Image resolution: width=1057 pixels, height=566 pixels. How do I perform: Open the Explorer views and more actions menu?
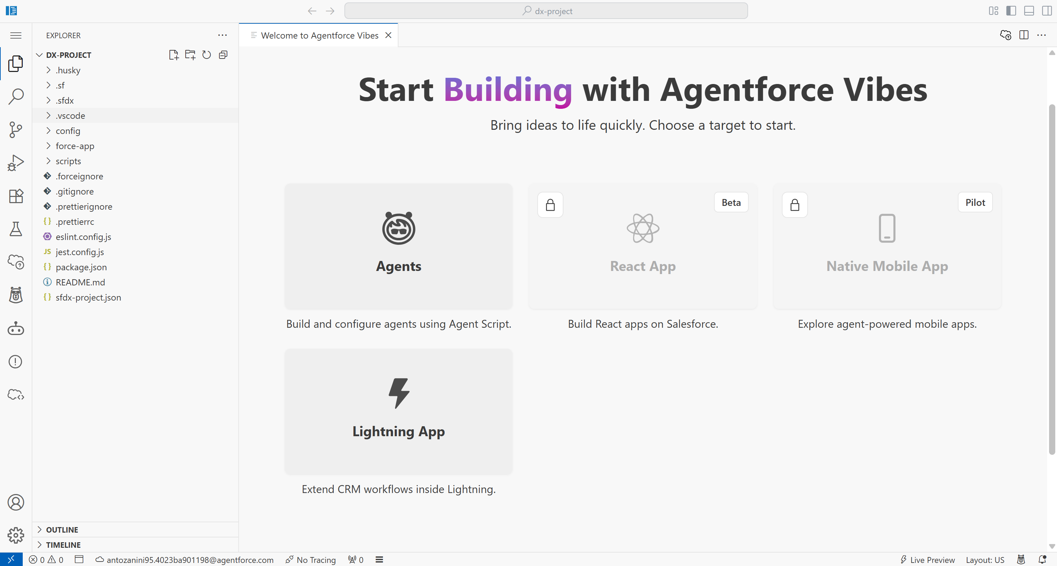[x=222, y=35]
